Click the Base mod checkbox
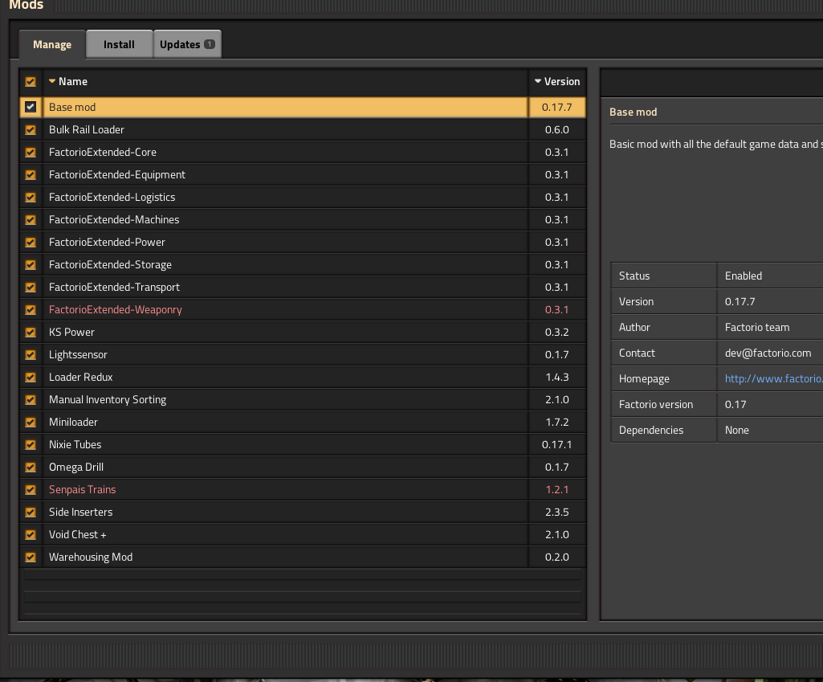This screenshot has height=682, width=823. pos(31,107)
